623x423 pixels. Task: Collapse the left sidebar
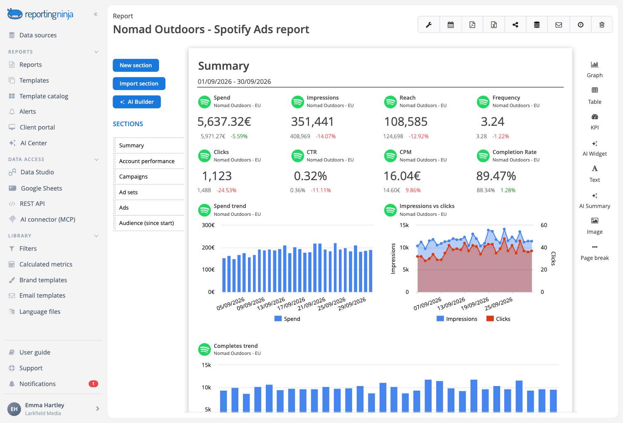pyautogui.click(x=96, y=14)
